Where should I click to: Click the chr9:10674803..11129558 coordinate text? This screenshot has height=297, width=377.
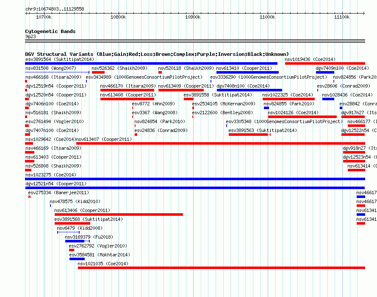[55, 9]
